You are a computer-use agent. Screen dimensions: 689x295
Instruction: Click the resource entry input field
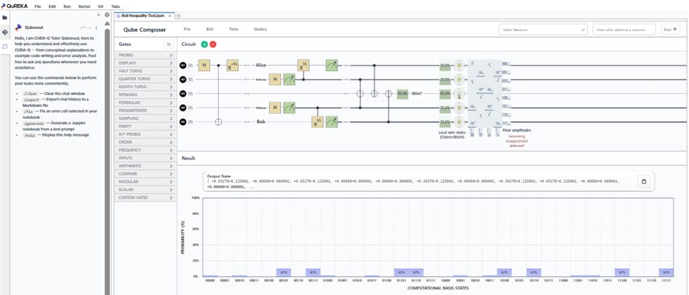(x=625, y=30)
